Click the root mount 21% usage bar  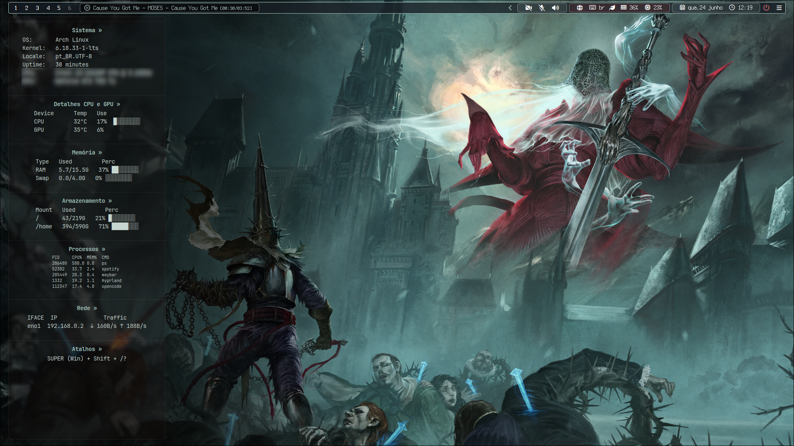(122, 218)
